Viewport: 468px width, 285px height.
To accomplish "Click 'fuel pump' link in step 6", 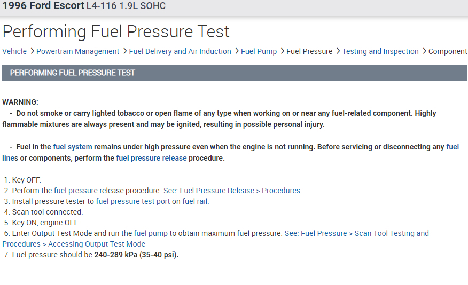I will click(x=151, y=233).
